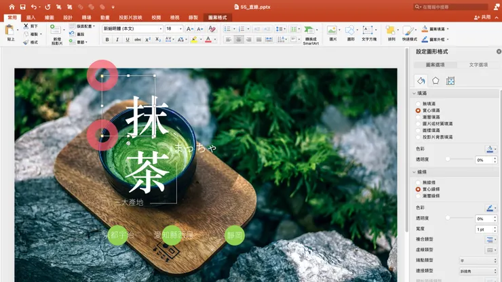502x282 pixels.
Task: Choose 圖片或材質填滿 (picture or texture fill) option
Action: pyautogui.click(x=418, y=124)
